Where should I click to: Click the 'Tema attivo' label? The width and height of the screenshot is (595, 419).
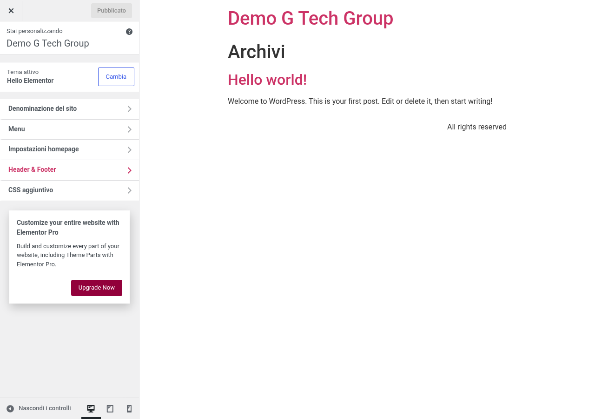(23, 72)
